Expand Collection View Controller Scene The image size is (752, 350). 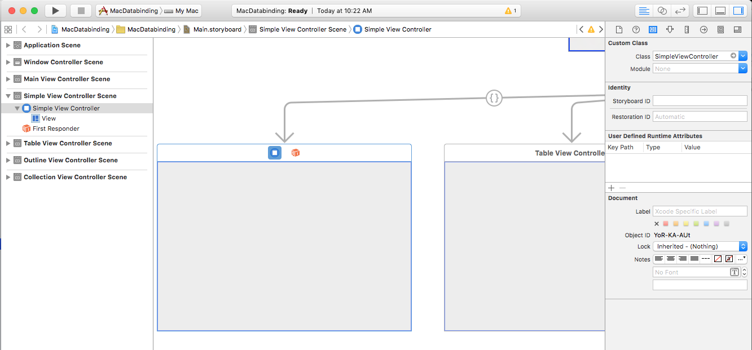coord(8,177)
